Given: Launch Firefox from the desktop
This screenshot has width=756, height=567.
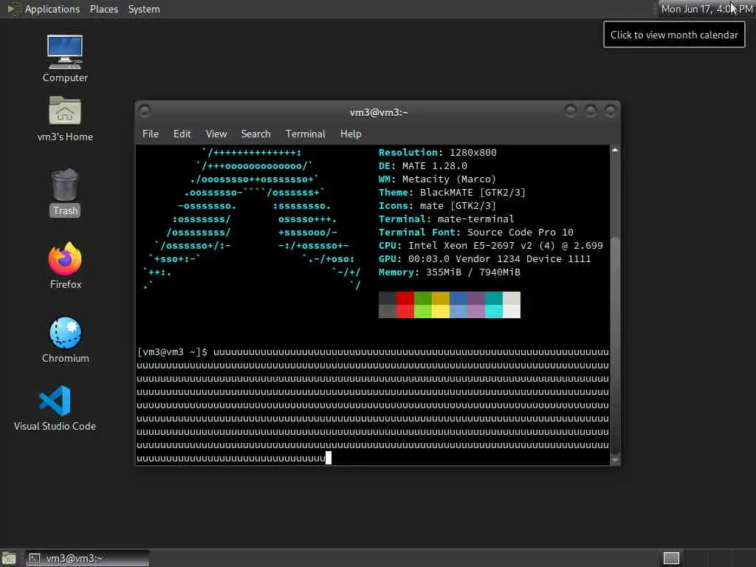Looking at the screenshot, I should (x=65, y=266).
